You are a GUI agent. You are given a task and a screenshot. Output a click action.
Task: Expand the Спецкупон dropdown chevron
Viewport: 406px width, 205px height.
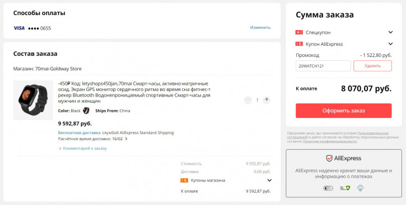pos(390,32)
